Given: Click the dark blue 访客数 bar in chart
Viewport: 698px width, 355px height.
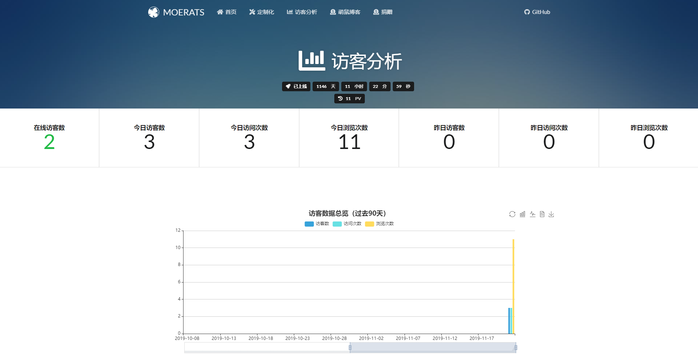Looking at the screenshot, I should 509,321.
